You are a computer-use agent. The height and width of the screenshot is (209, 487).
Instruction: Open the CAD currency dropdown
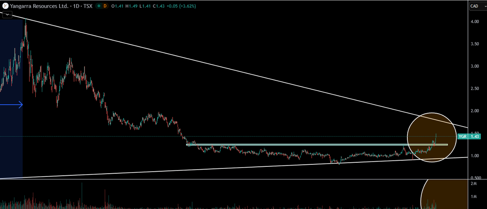coord(477,6)
